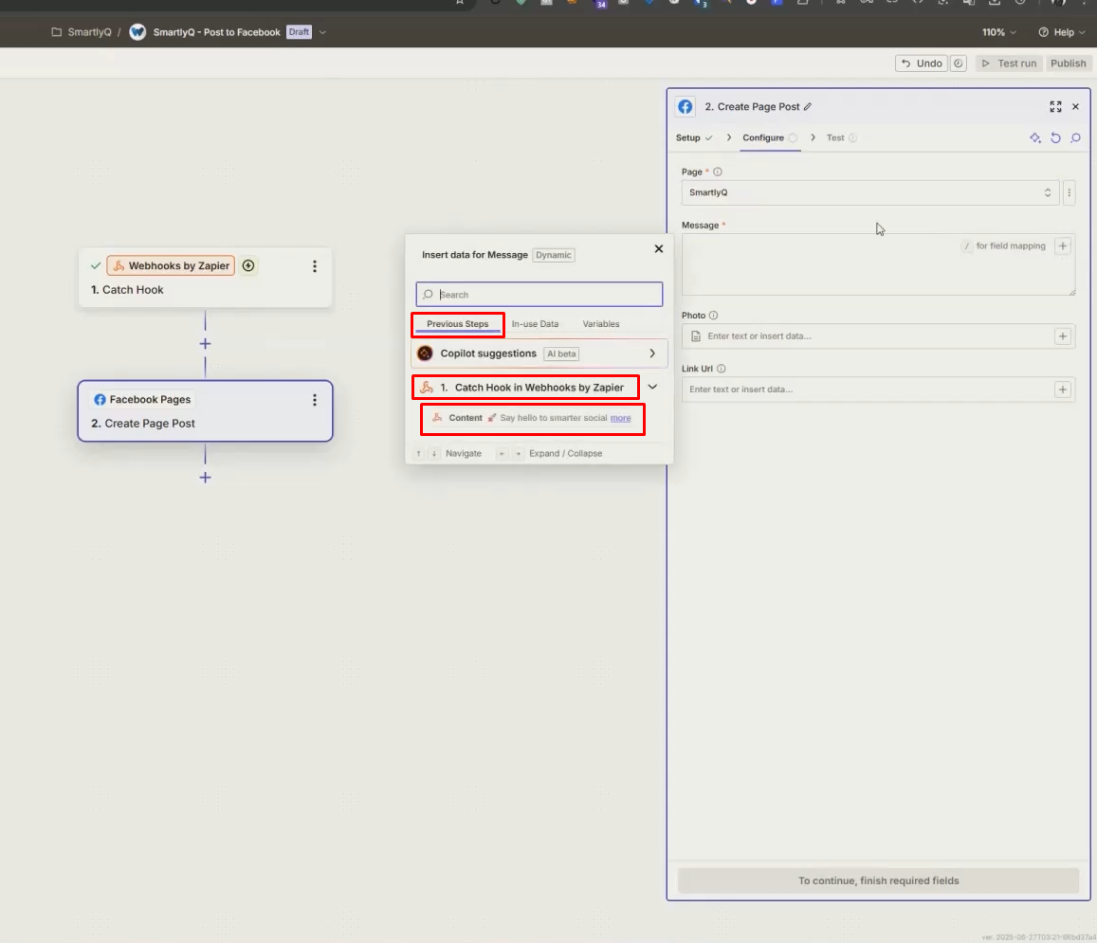Expand the Draft version dropdown arrow
Viewport: 1097px width, 943px height.
[x=322, y=32]
